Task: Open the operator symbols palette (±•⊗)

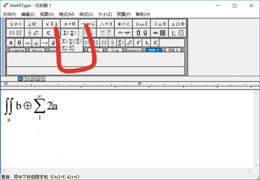Action: [x=69, y=24]
